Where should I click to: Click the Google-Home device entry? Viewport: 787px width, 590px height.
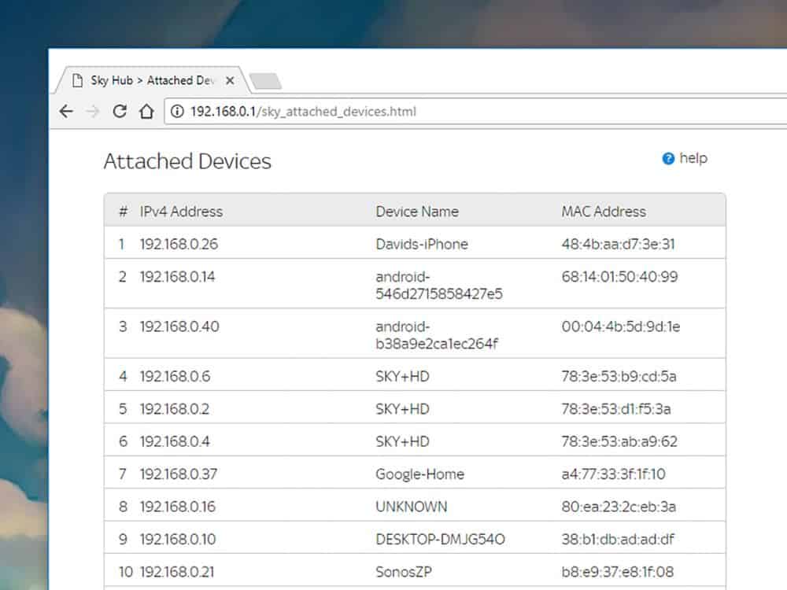[x=419, y=474]
